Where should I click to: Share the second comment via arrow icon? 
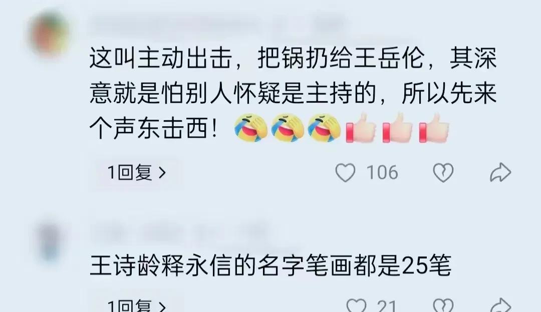point(500,306)
